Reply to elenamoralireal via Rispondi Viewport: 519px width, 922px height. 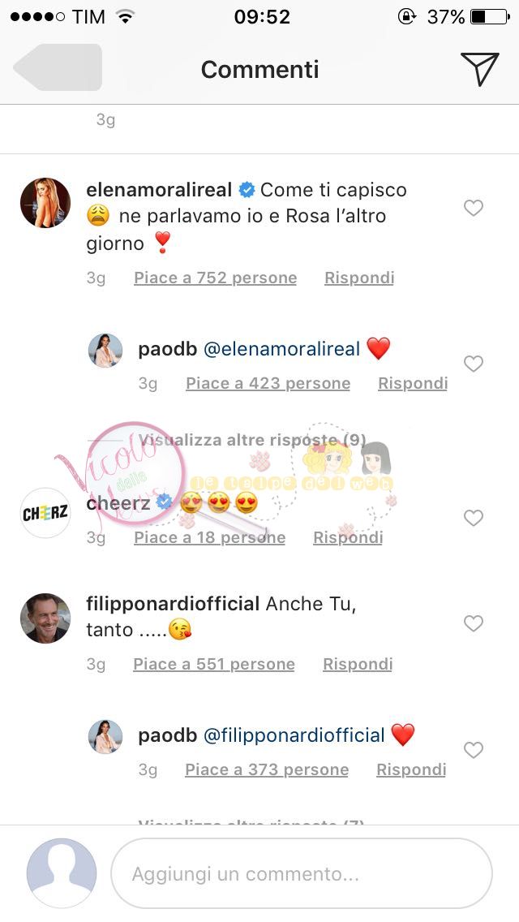pyautogui.click(x=359, y=278)
